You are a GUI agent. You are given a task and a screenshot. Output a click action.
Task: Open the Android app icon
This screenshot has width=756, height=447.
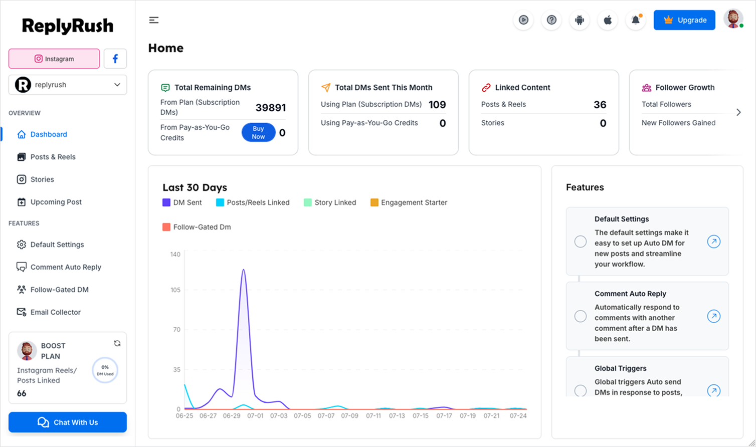click(580, 20)
